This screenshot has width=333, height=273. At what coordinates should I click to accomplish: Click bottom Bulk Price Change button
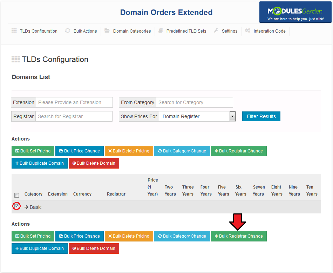point(80,236)
